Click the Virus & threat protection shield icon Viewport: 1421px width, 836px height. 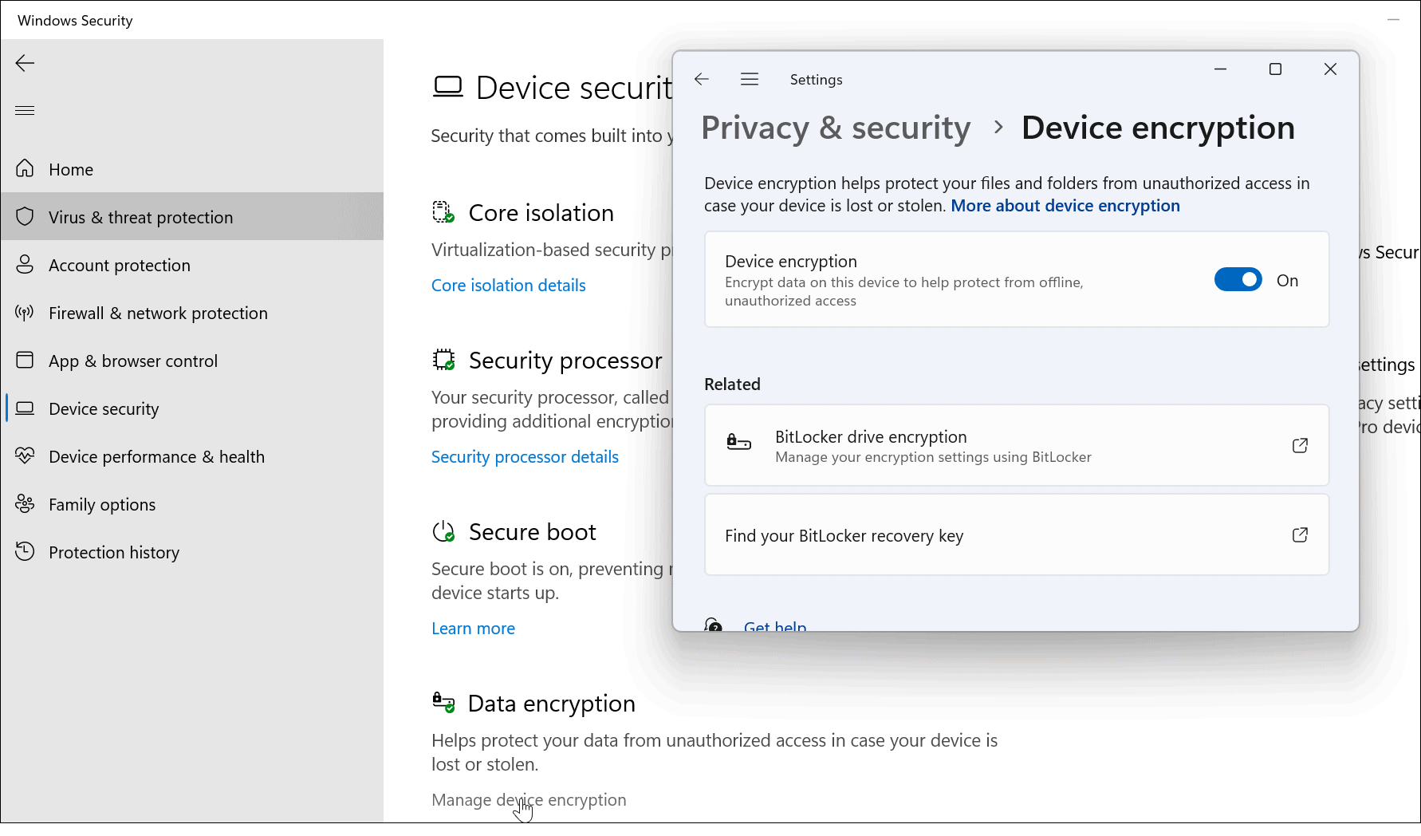tap(25, 216)
